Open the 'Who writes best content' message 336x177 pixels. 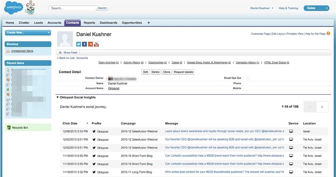point(225,172)
